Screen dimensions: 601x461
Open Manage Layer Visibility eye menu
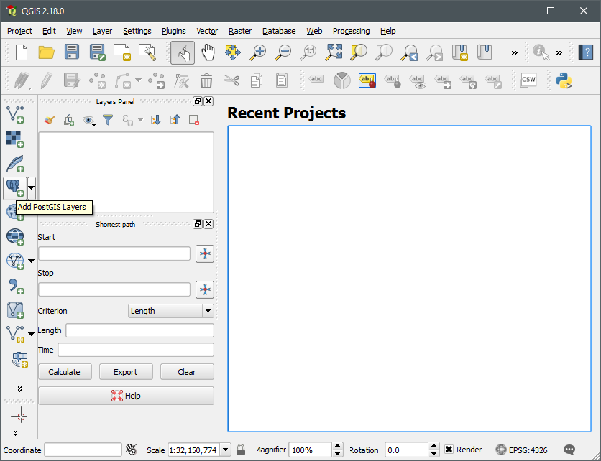[x=89, y=121]
